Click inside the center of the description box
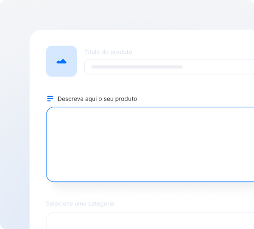The width and height of the screenshot is (254, 229). 150,144
